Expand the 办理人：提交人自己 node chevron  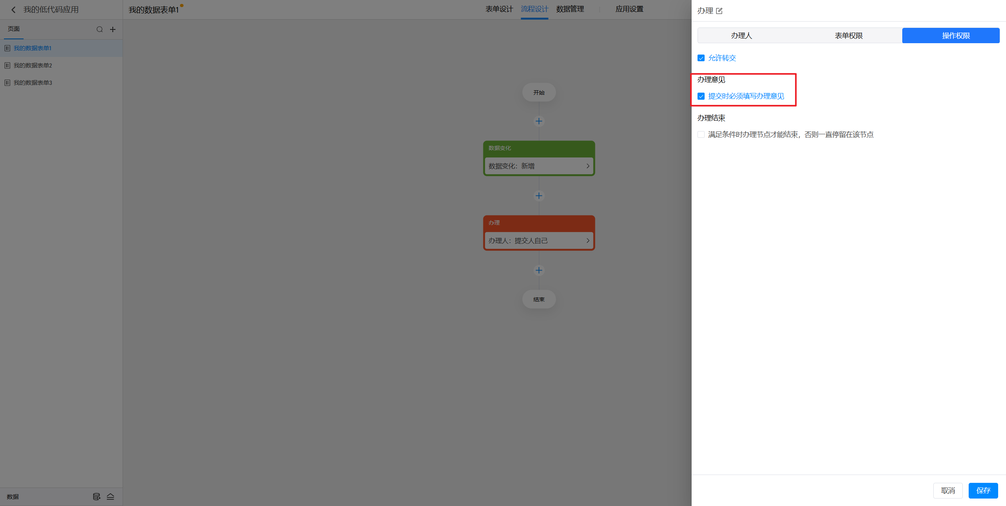click(x=587, y=241)
